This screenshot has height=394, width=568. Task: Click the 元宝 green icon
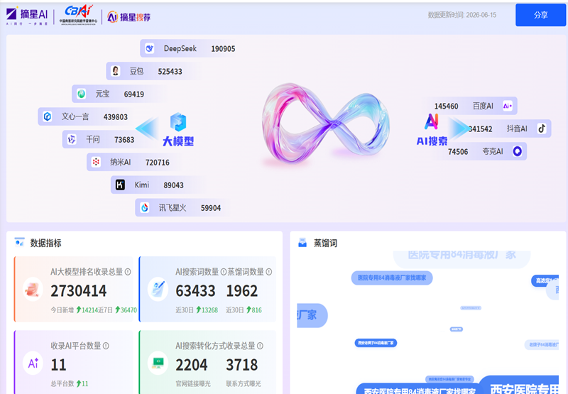click(x=81, y=94)
